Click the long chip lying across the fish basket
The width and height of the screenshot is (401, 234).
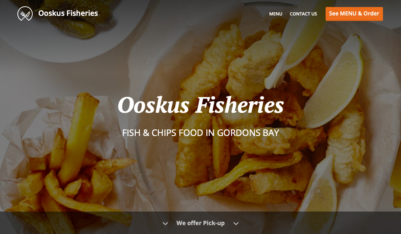tap(248, 173)
